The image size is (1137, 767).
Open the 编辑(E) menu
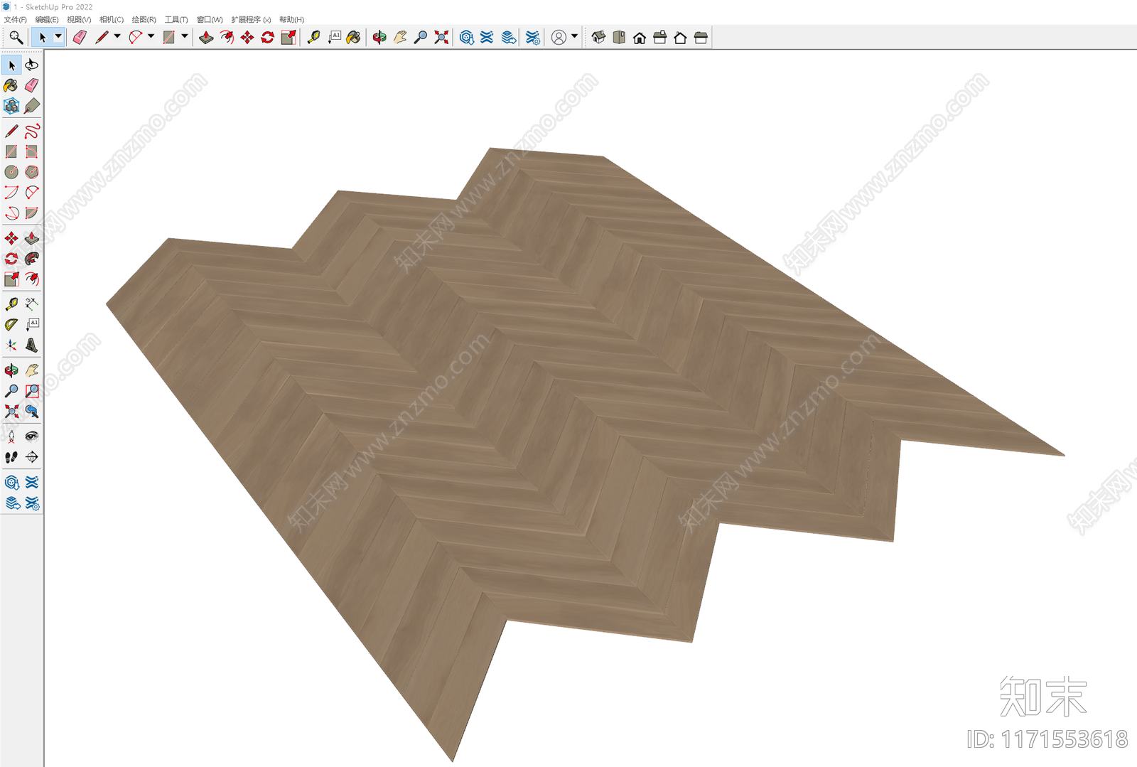47,19
